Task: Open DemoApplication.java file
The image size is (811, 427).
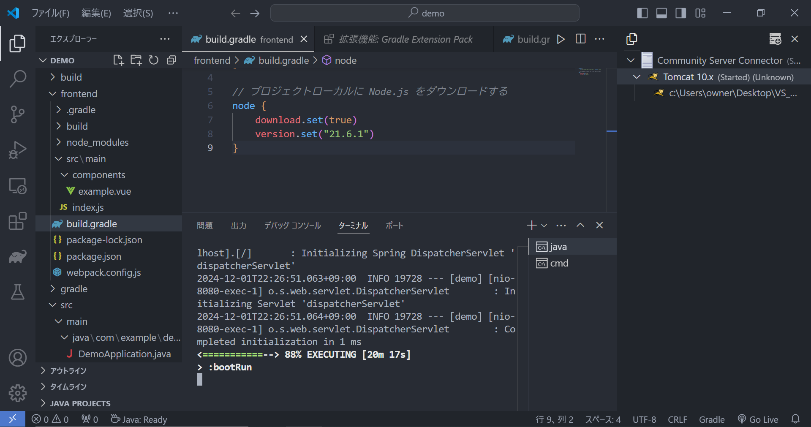Action: pos(109,354)
